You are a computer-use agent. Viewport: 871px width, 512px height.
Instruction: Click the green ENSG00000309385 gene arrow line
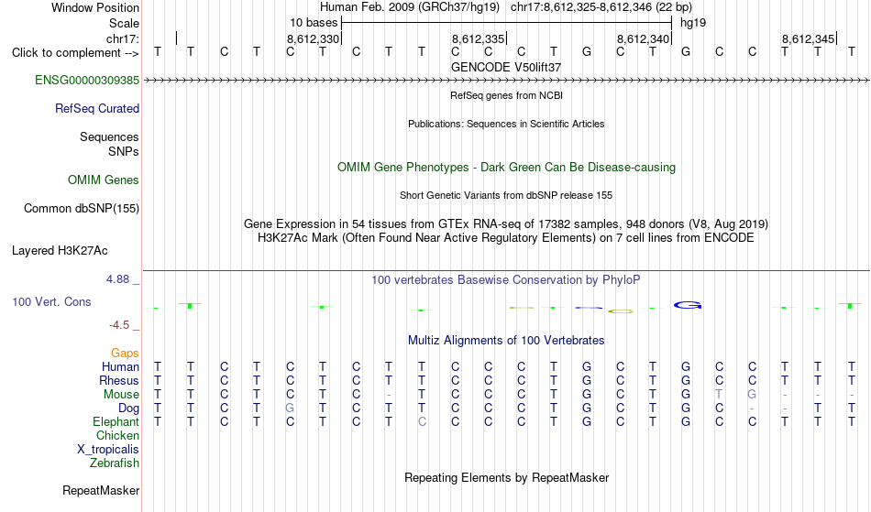[506, 81]
